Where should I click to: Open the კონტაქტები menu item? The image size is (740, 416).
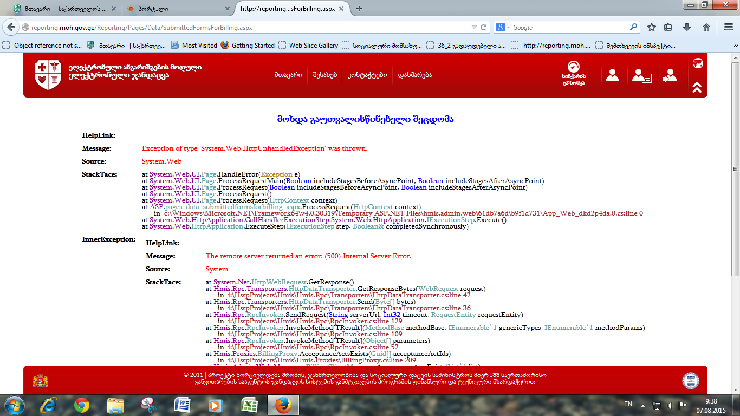tap(367, 75)
